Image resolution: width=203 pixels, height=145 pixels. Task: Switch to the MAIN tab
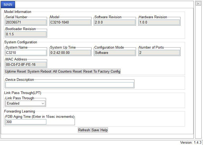coord(8,5)
